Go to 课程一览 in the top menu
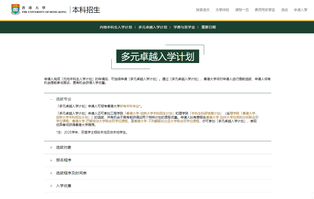 [242, 10]
